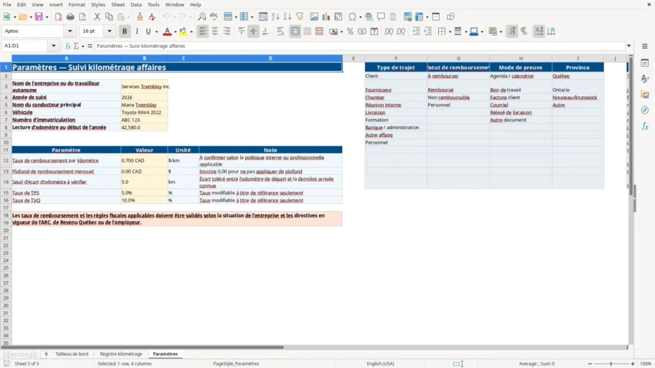This screenshot has height=368, width=655.
Task: Click the zoom out minus button
Action: coord(590,364)
